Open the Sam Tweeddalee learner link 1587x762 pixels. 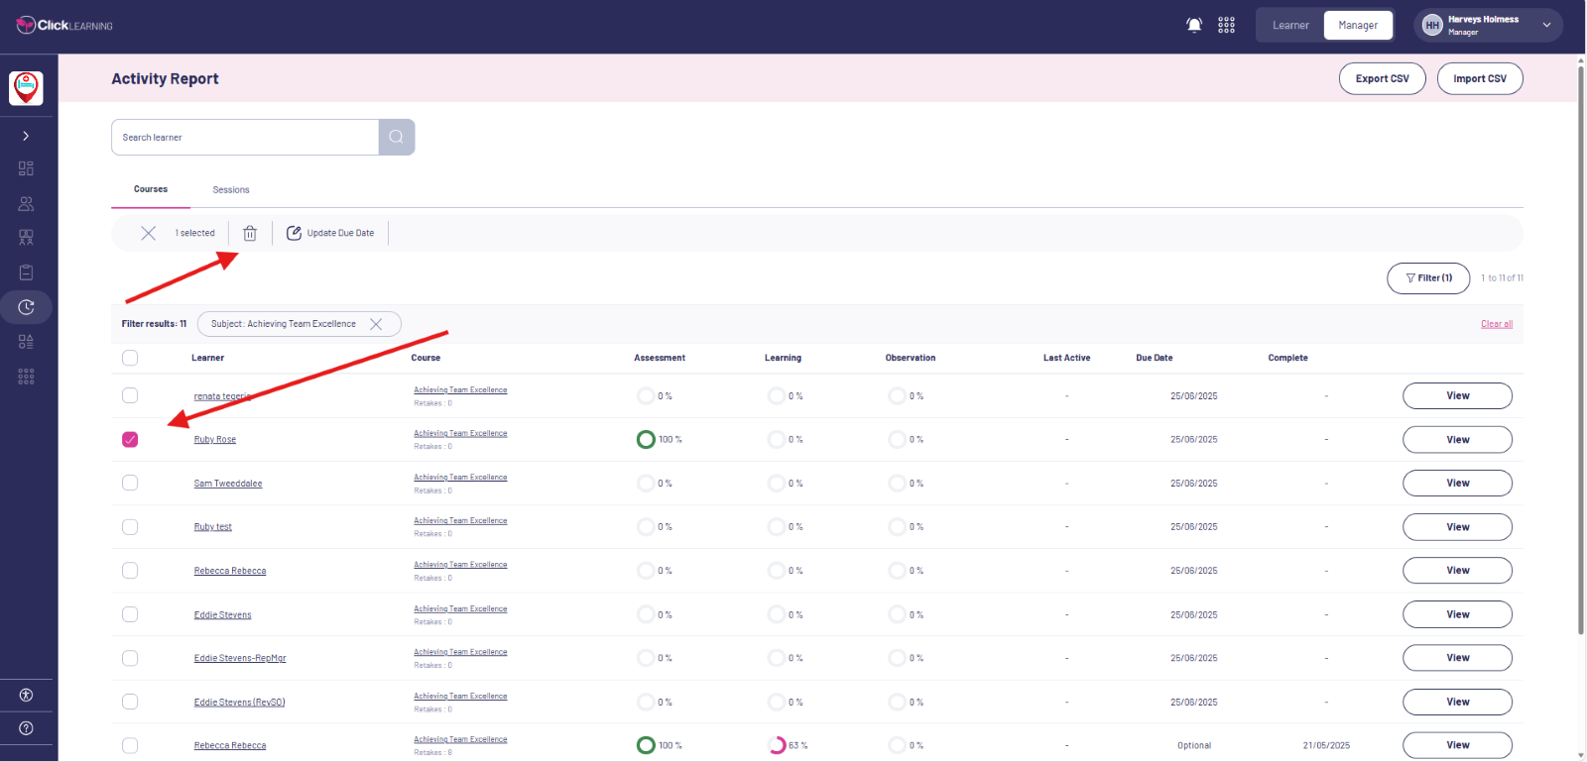tap(228, 484)
